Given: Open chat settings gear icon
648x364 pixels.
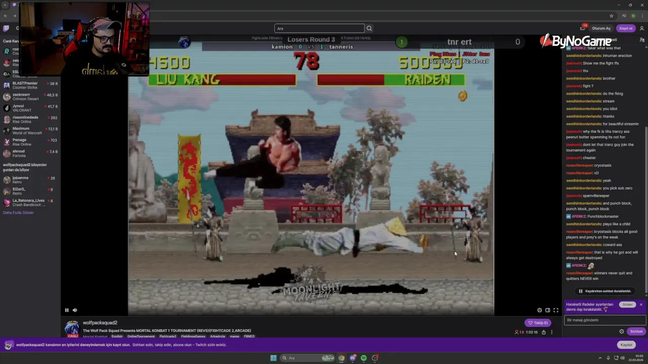Looking at the screenshot, I should (x=622, y=332).
